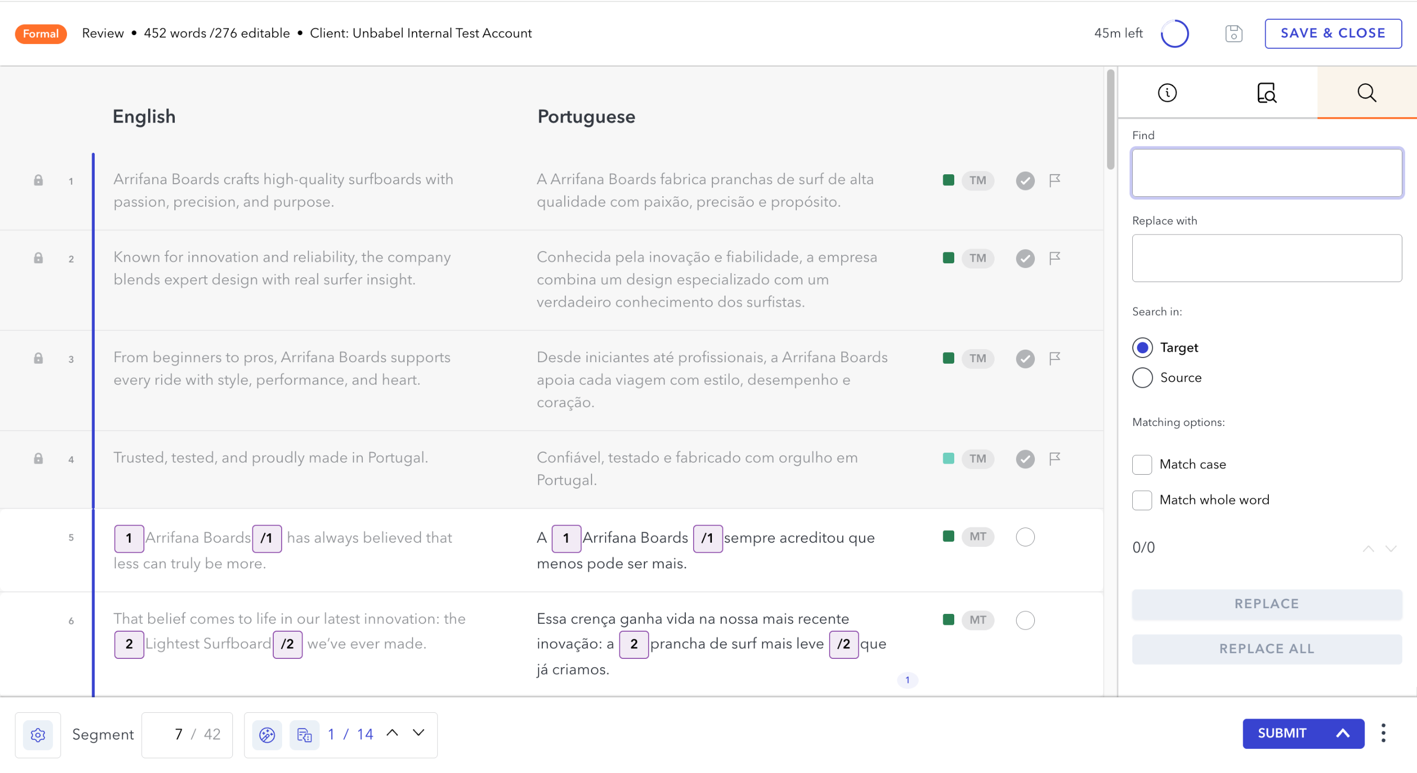Open settings gear in bottom bar

[38, 734]
